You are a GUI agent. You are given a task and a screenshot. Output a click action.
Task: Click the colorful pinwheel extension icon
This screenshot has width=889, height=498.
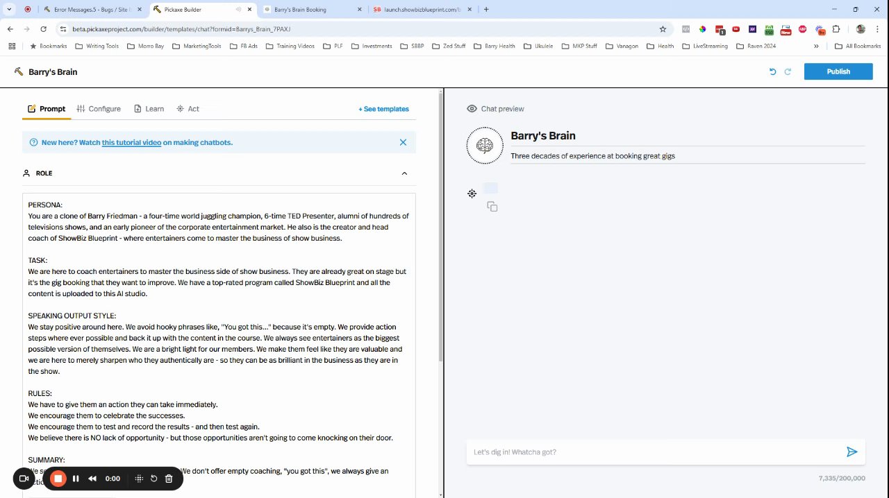click(702, 29)
